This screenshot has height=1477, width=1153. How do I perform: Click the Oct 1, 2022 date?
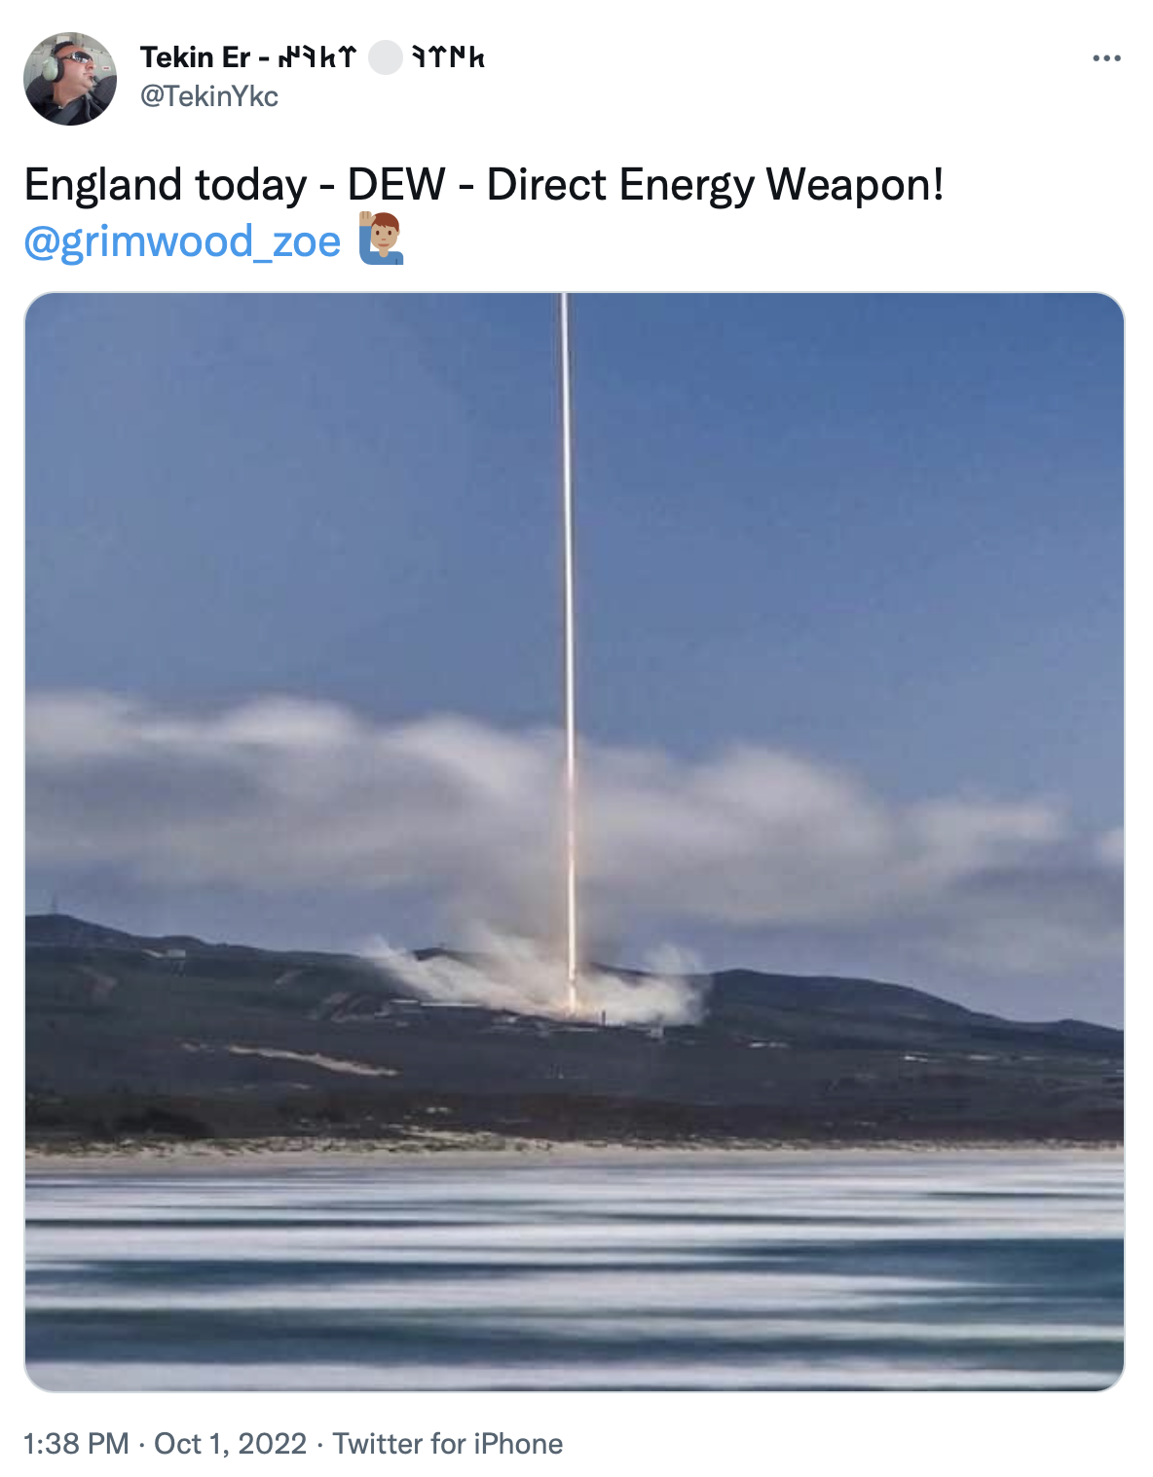(230, 1443)
